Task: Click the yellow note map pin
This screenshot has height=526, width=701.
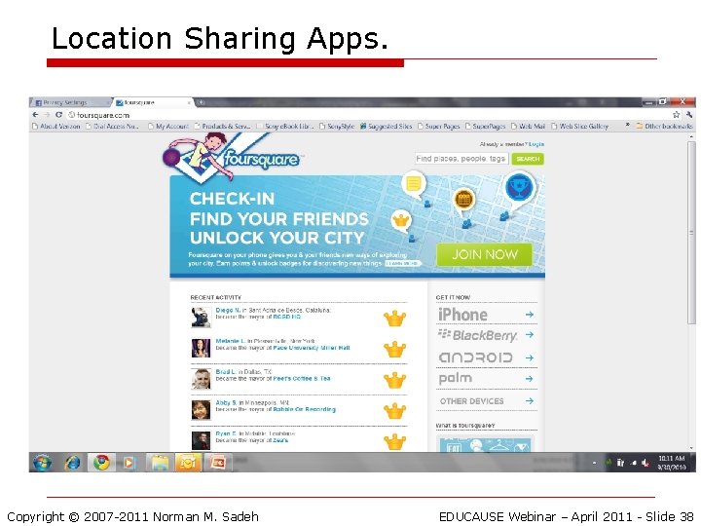Action: pos(414,183)
